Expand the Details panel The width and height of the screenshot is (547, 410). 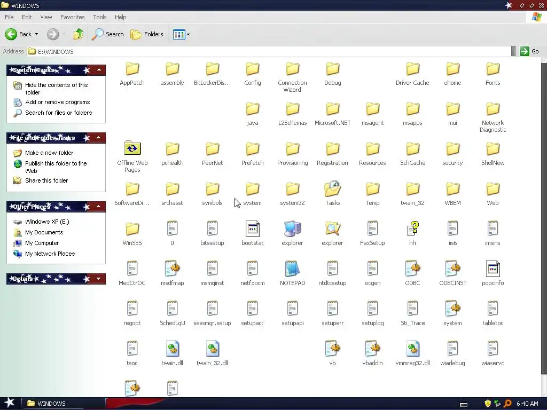[x=99, y=279]
